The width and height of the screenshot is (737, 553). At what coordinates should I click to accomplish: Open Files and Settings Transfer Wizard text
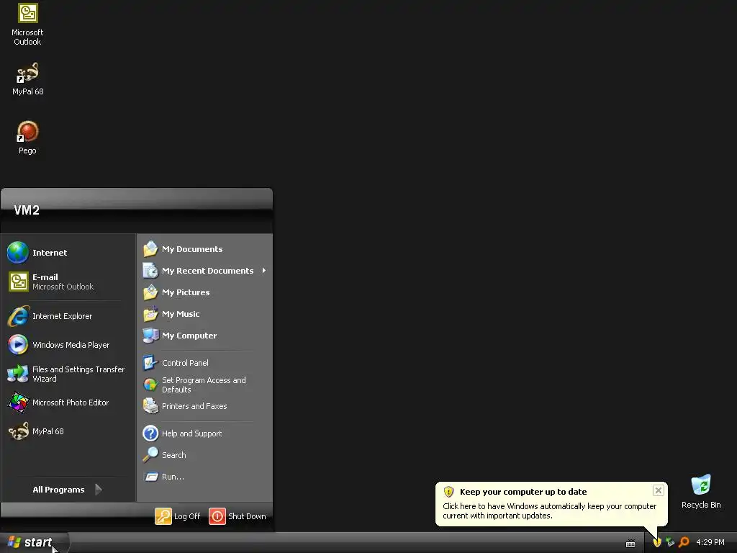(78, 374)
